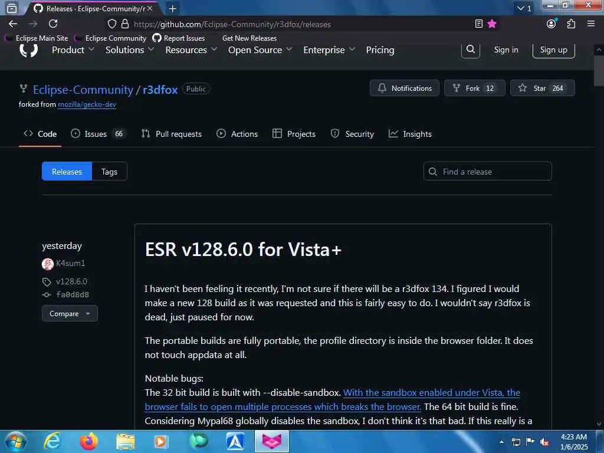Toggle reader view icon in address bar

(x=478, y=24)
